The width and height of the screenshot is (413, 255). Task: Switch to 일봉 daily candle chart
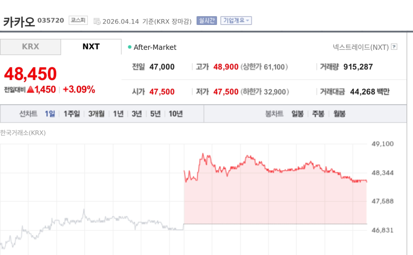tap(297, 114)
